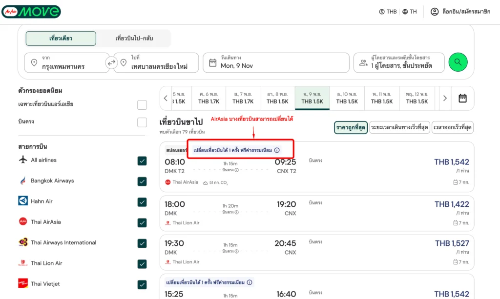Click the login profile icon
500x299 pixels.
[x=434, y=12]
